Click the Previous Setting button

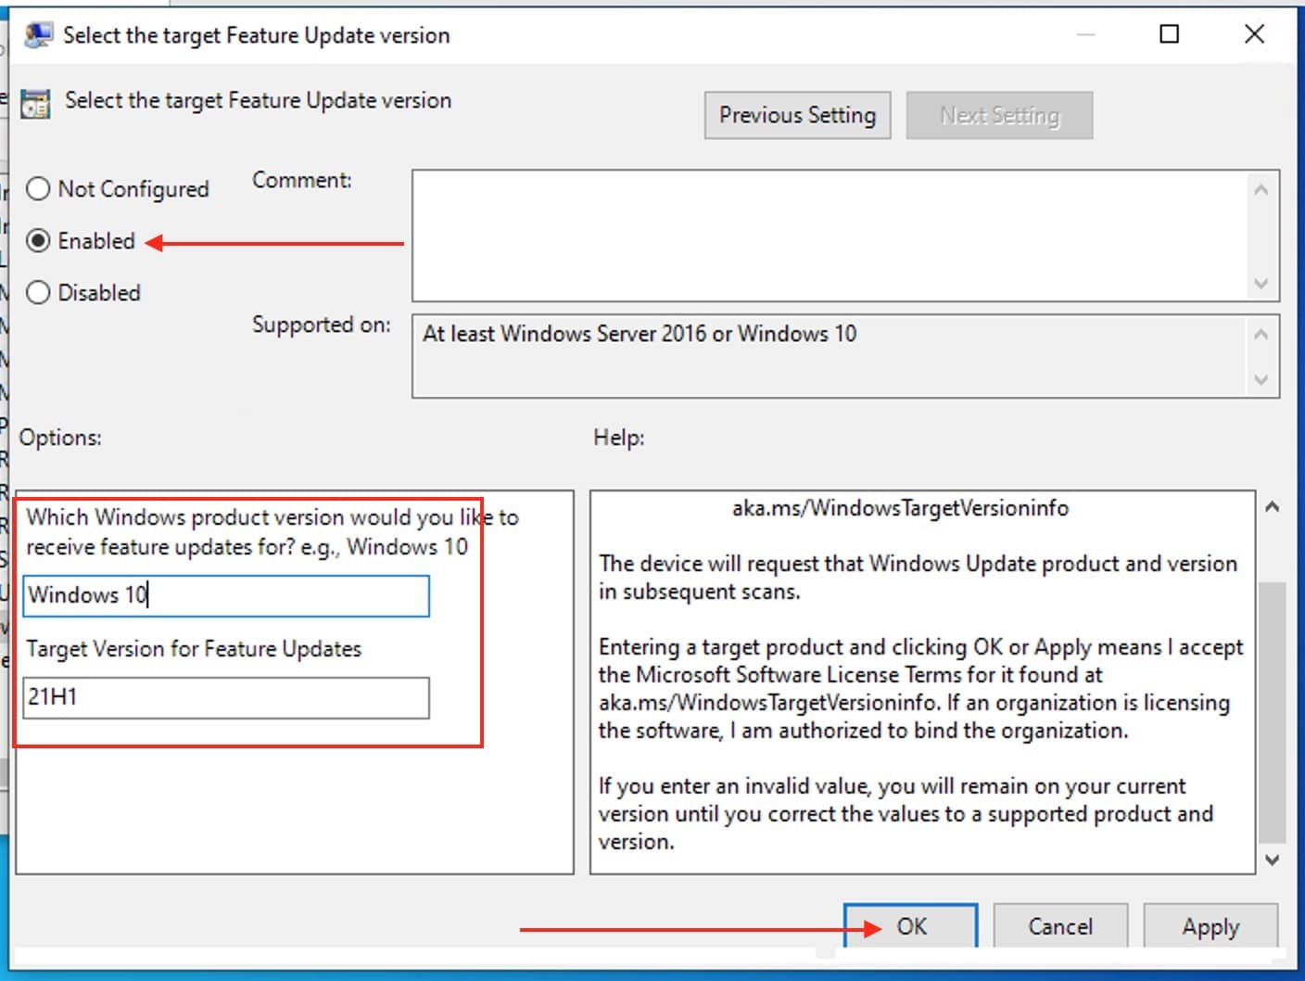click(797, 115)
